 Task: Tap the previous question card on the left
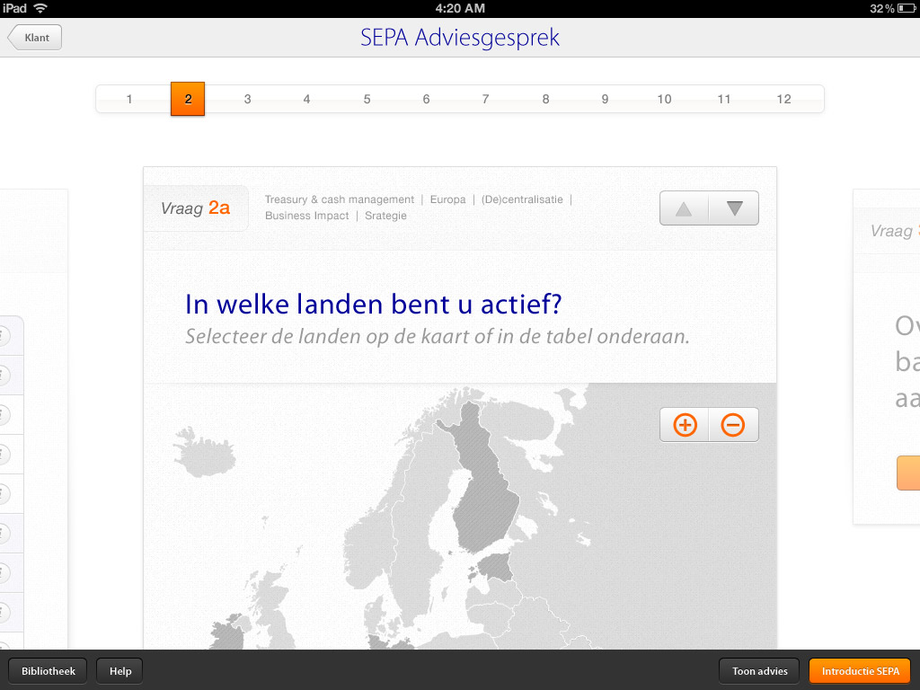pyautogui.click(x=33, y=420)
